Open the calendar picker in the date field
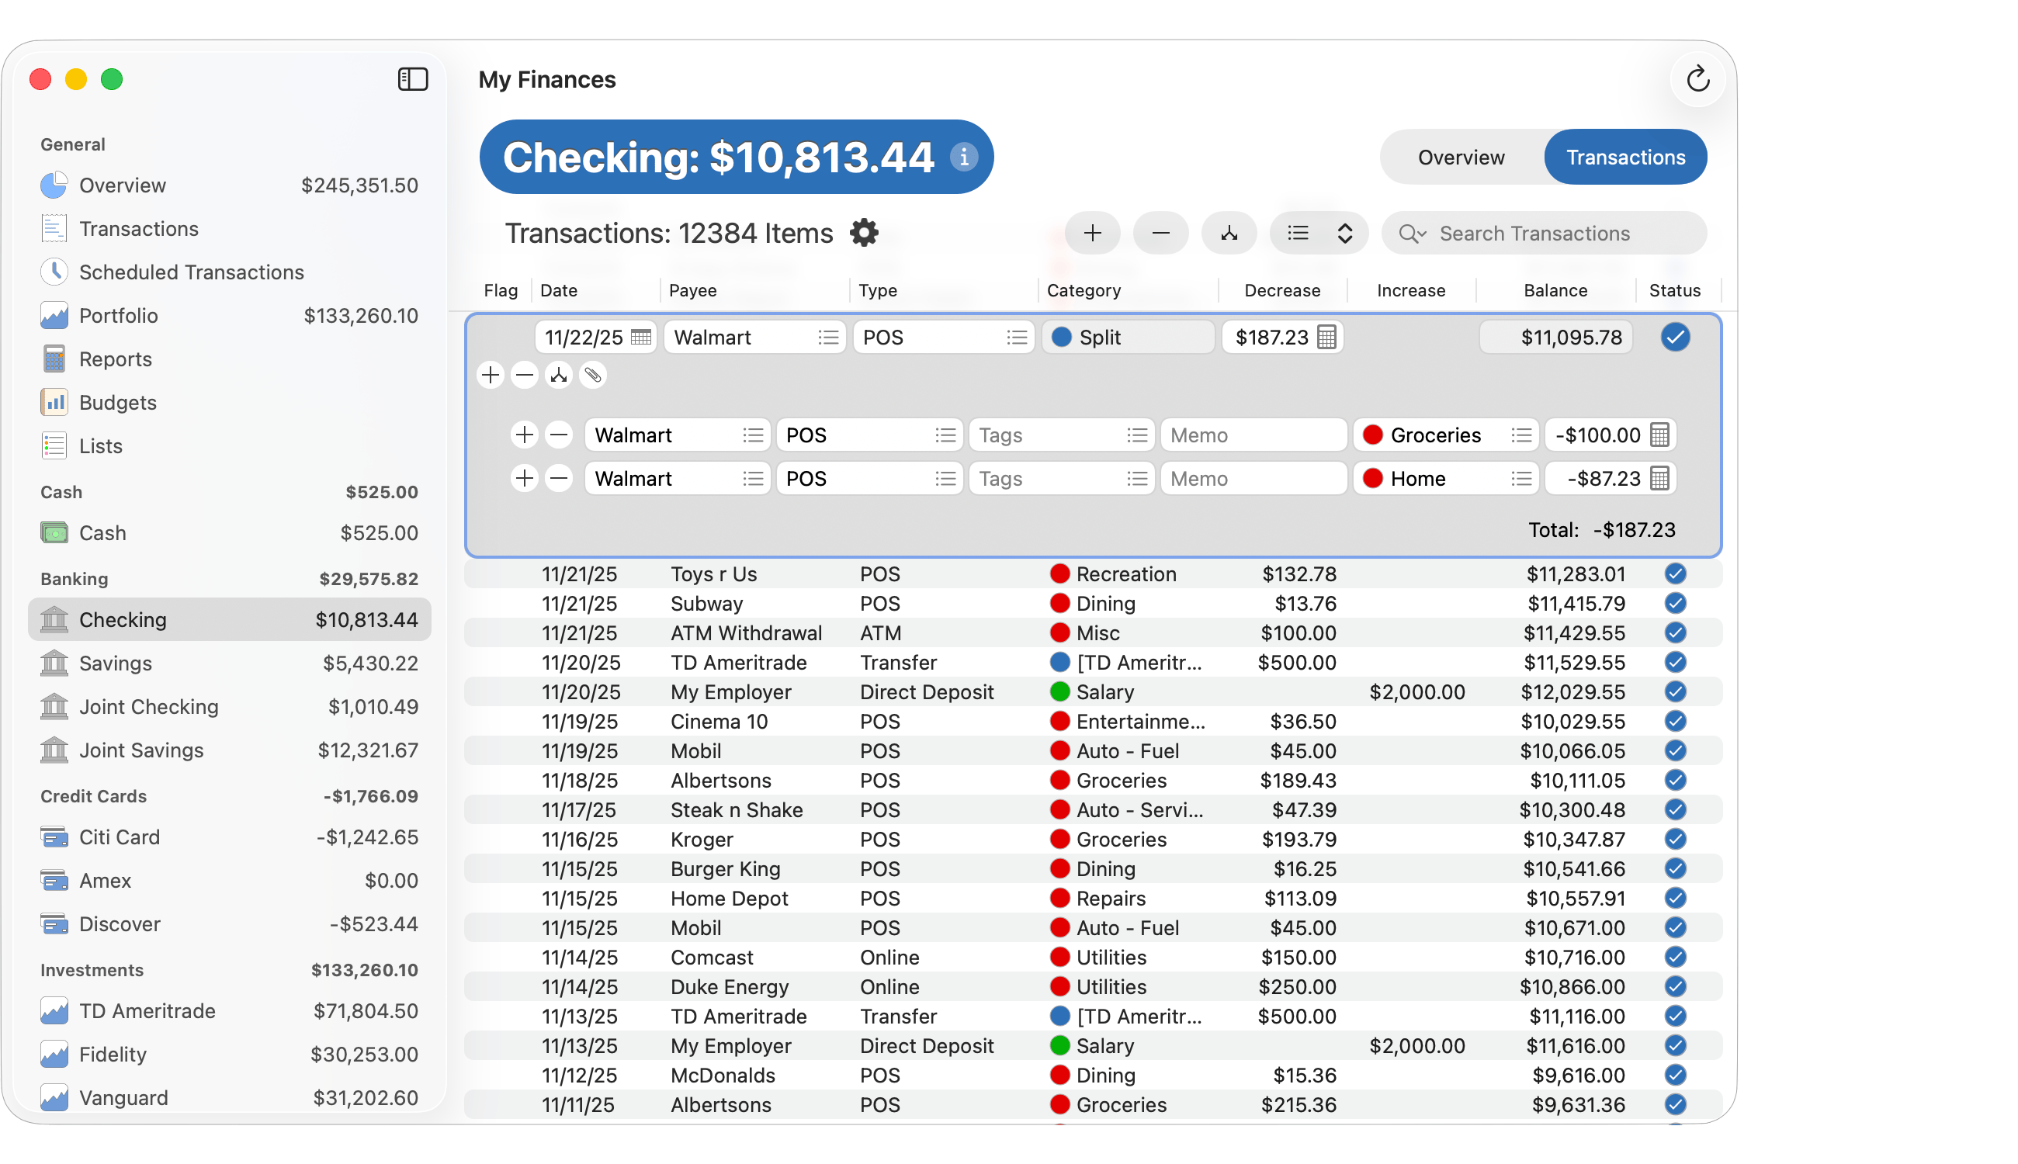This screenshot has width=2018, height=1164. click(x=642, y=337)
